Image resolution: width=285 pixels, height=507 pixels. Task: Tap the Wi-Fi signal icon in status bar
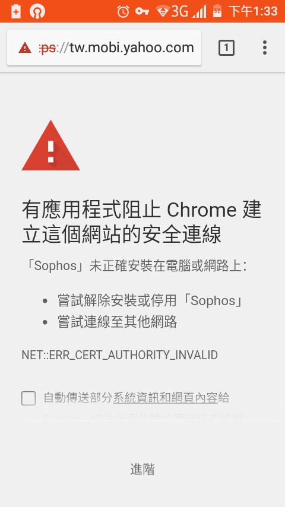pos(163,11)
